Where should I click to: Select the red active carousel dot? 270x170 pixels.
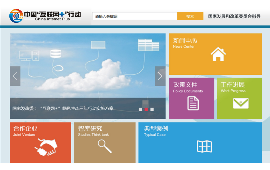pos(146,109)
